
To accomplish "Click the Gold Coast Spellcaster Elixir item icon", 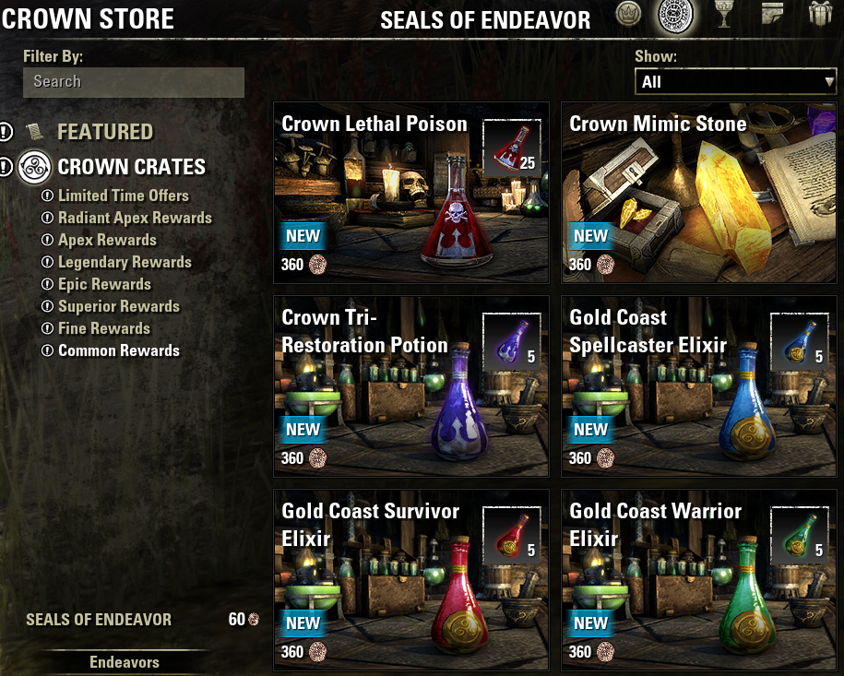I will click(x=800, y=342).
